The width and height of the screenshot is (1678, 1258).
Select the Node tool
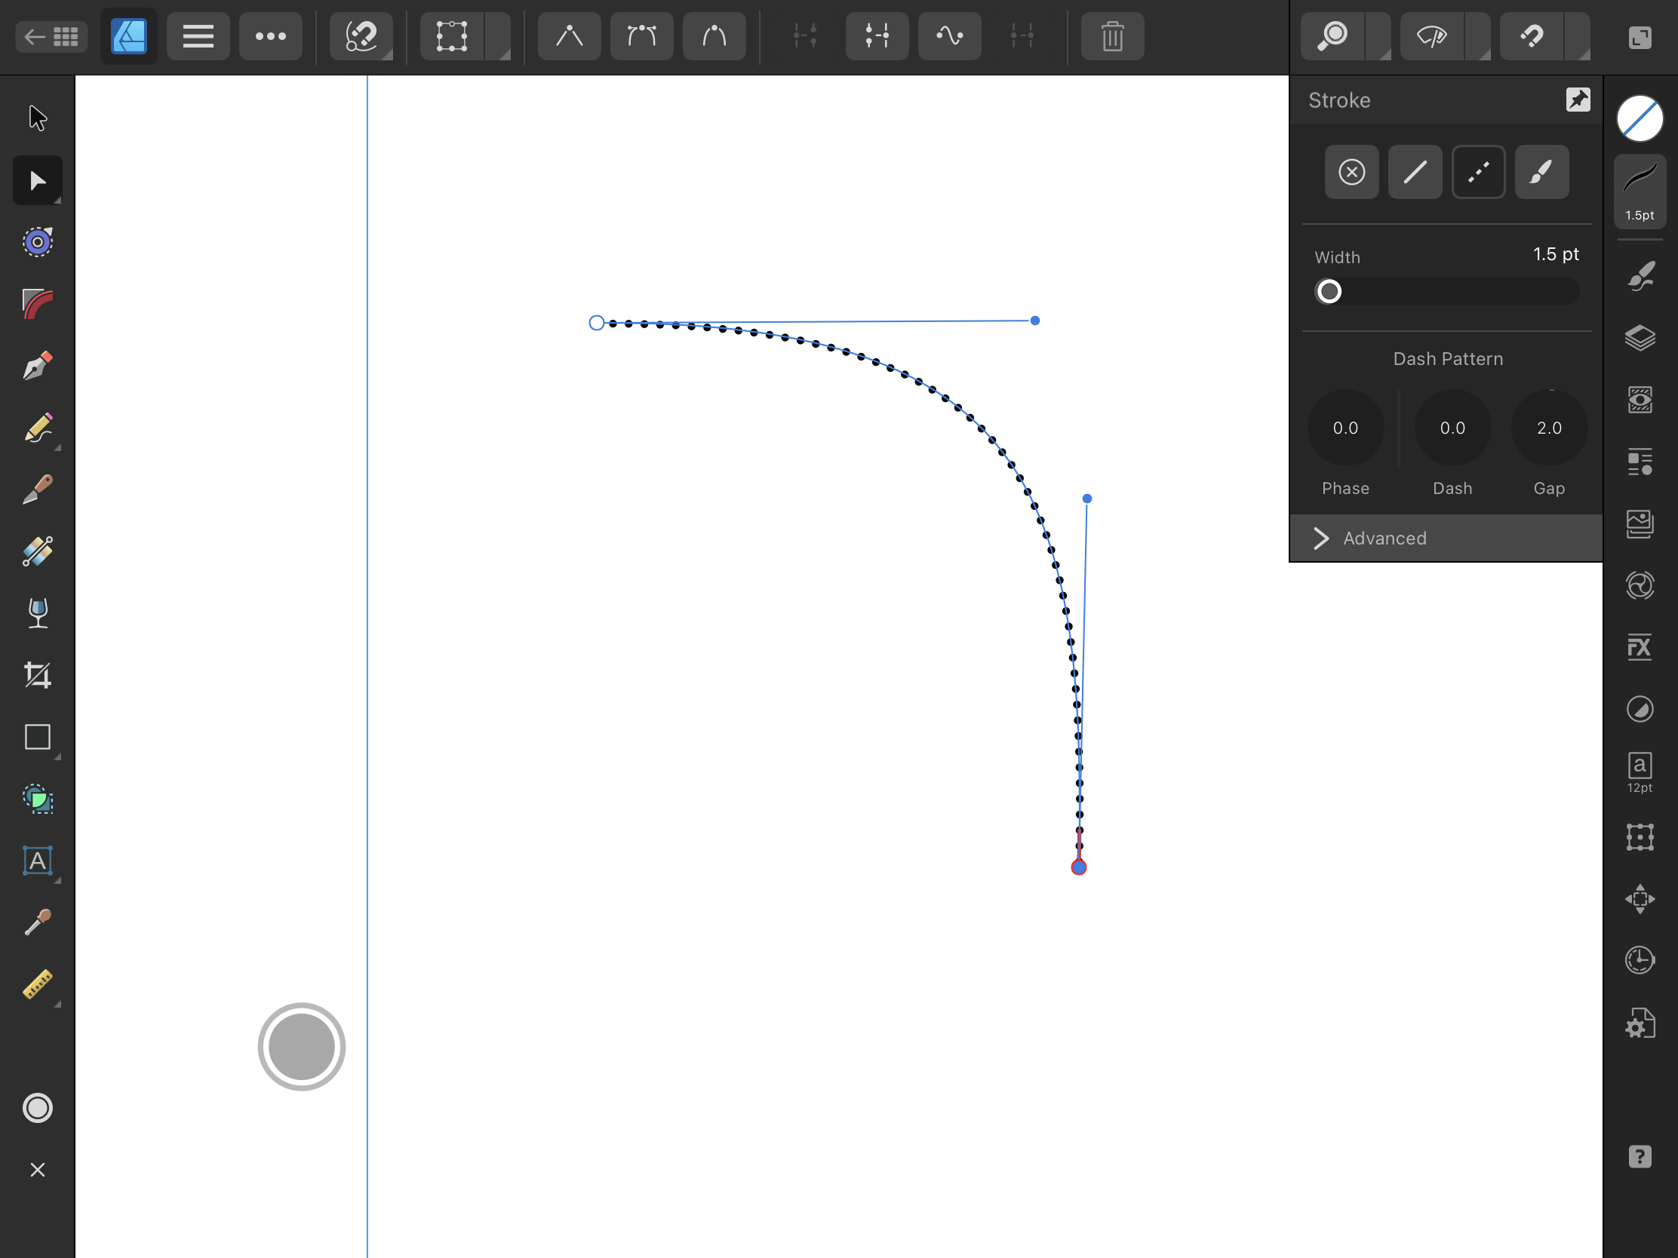click(x=37, y=180)
